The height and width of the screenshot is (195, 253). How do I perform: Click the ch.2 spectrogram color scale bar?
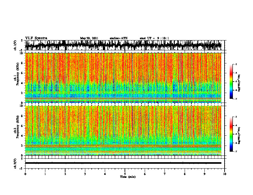click(x=231, y=134)
